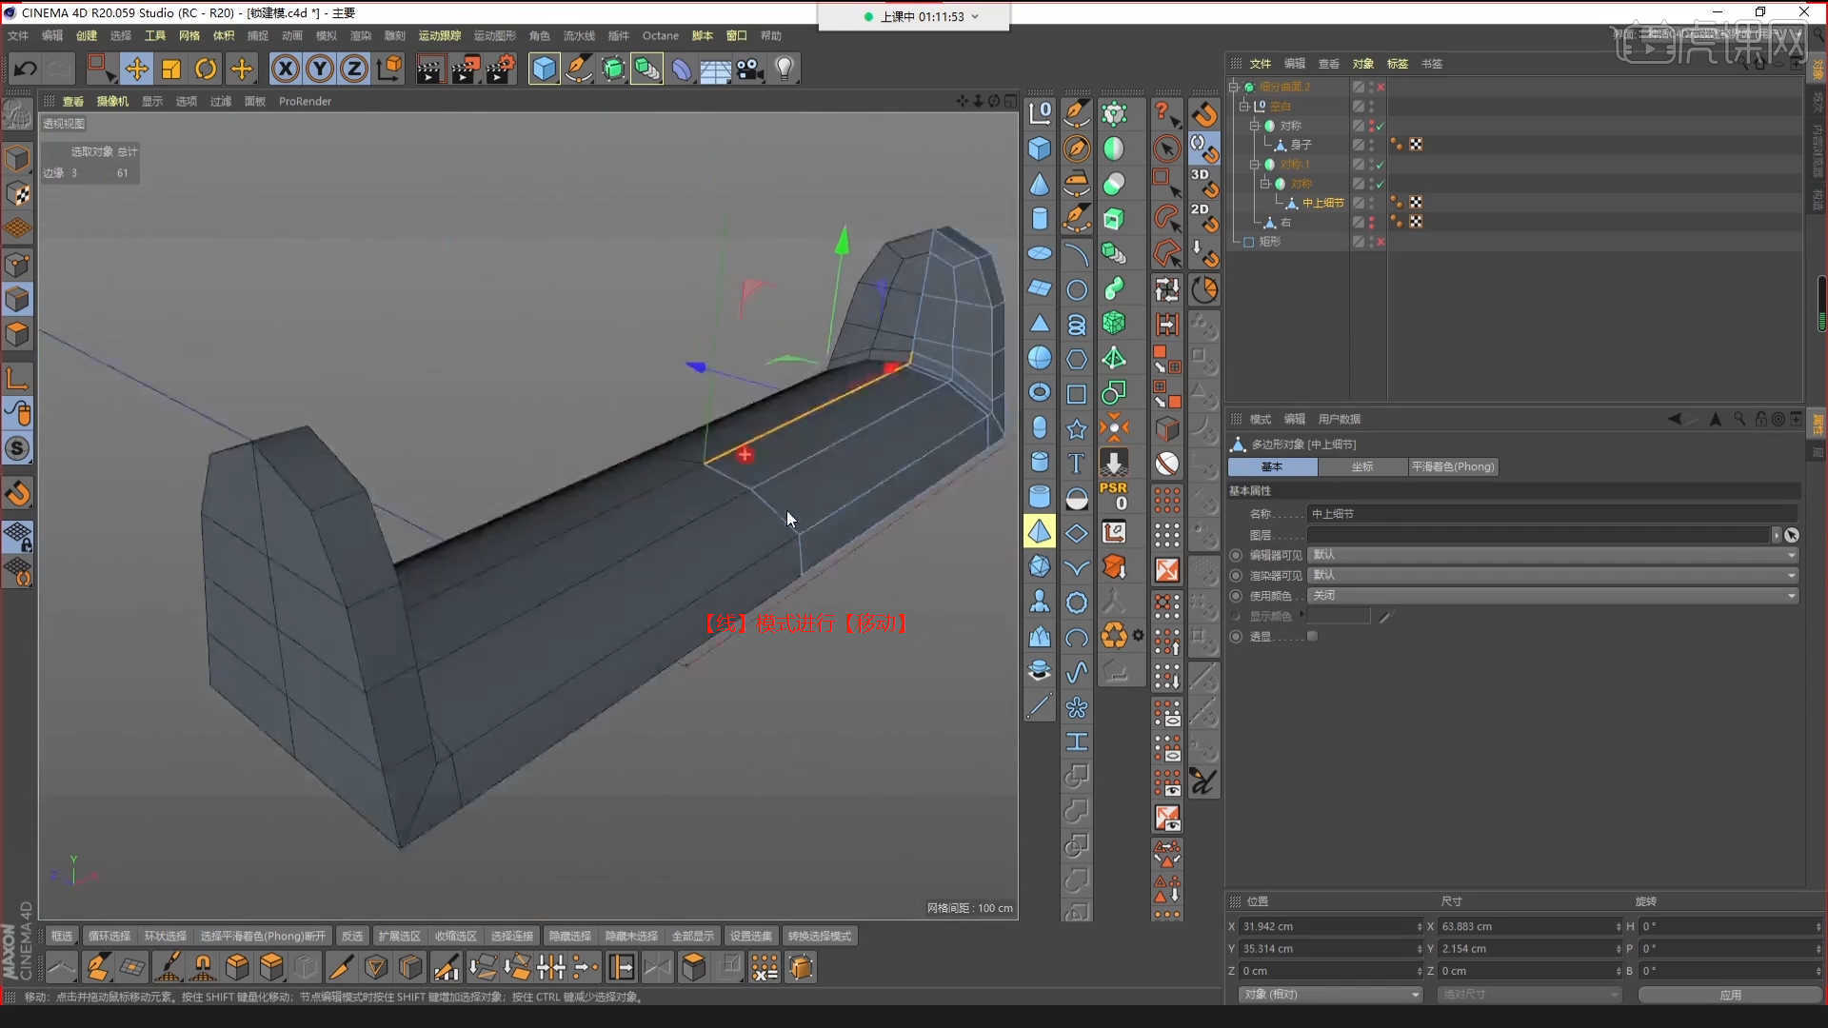Open 对象 (相对) coordinate dropdown
This screenshot has height=1028, width=1828.
(x=1330, y=995)
